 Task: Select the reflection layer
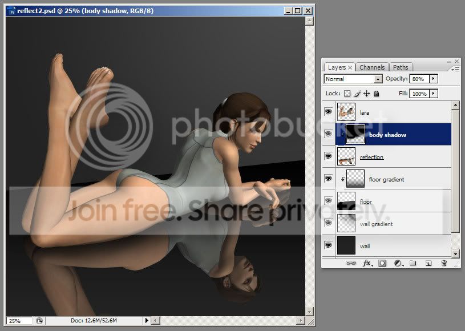(x=393, y=156)
